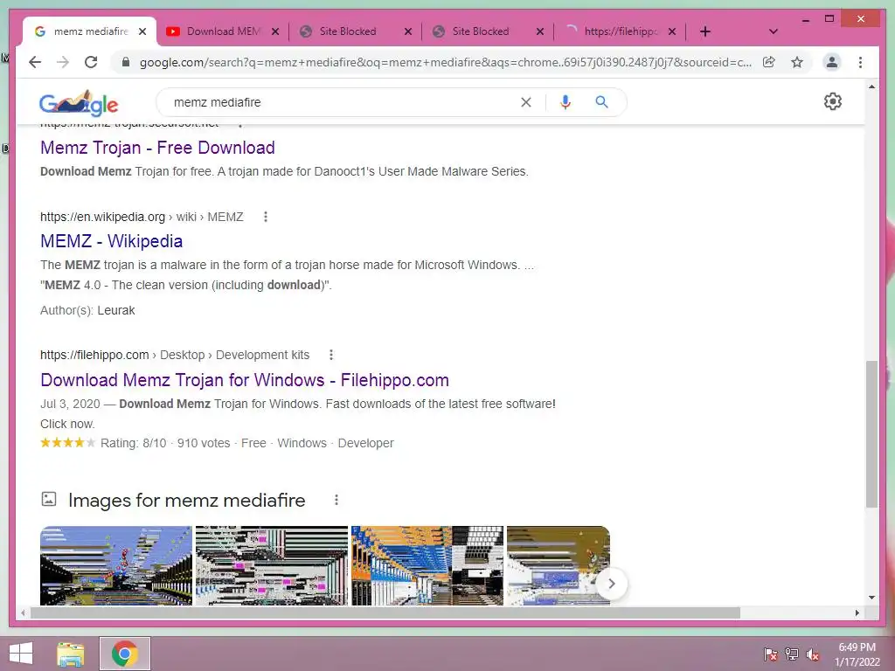Open the fourth image thumbnail
The width and height of the screenshot is (895, 671).
pos(559,565)
